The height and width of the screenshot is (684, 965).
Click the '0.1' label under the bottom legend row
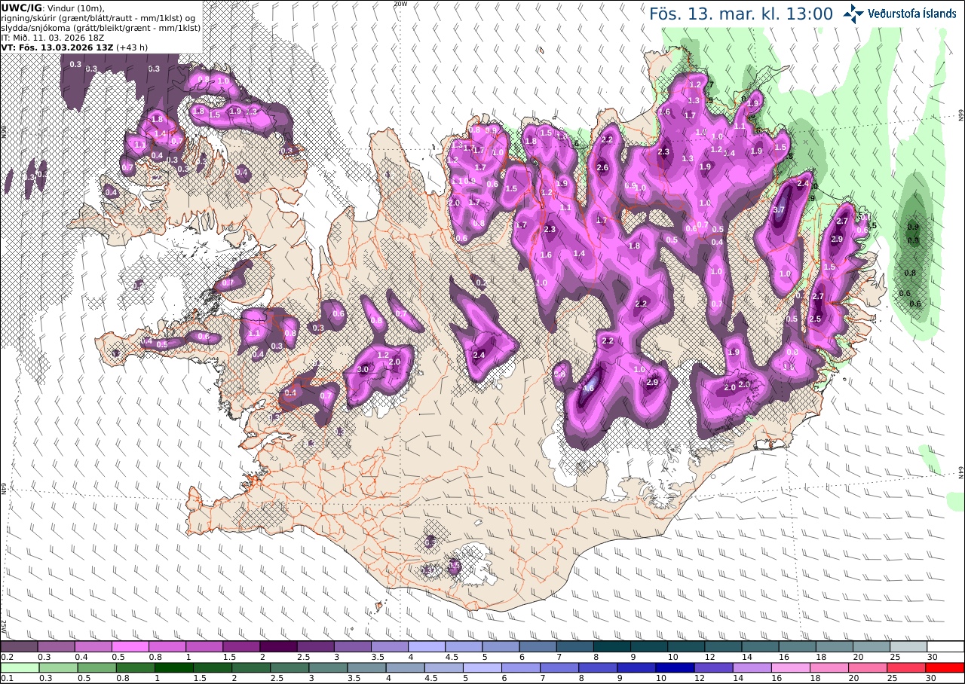click(x=7, y=678)
